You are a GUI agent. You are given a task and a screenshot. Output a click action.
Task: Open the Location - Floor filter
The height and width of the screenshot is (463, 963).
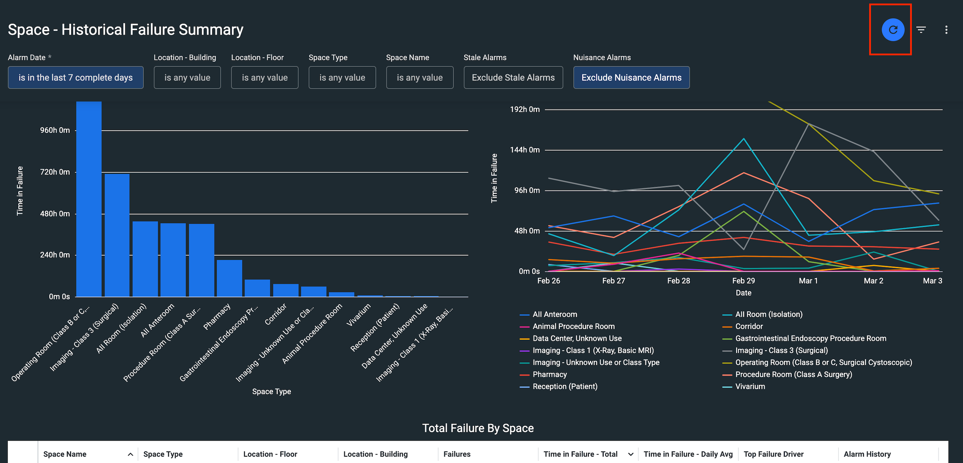(264, 78)
